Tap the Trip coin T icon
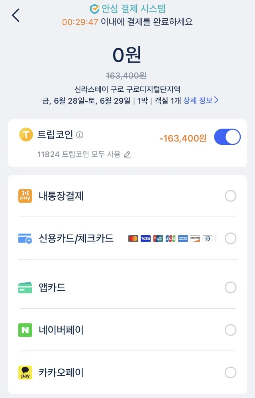Screen dimensions: 255x398 pyautogui.click(x=25, y=136)
